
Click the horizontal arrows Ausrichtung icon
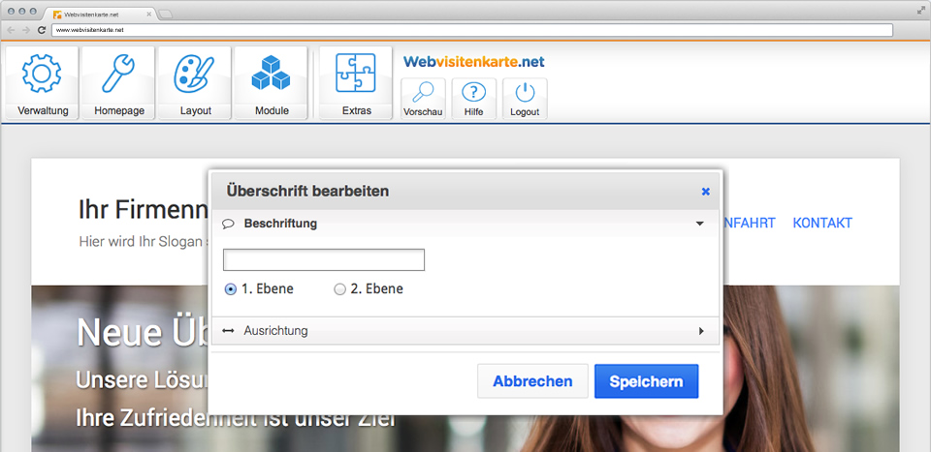coord(228,331)
